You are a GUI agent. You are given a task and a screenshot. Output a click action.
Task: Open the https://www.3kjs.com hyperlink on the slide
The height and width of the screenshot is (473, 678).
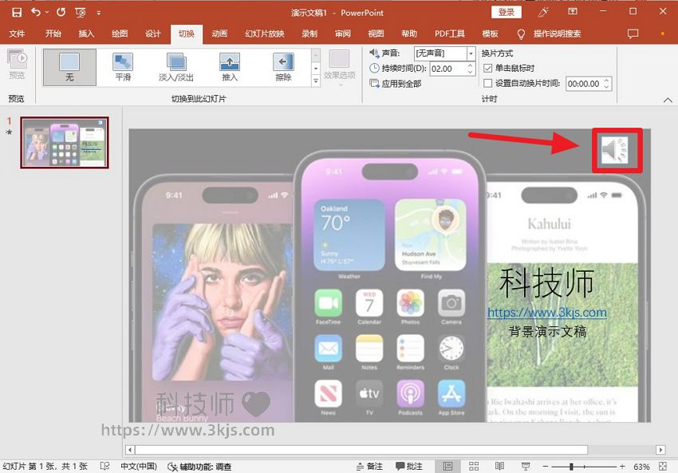[x=547, y=312]
